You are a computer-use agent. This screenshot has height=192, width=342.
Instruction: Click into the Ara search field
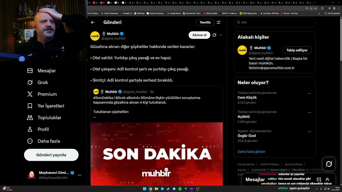click(x=275, y=22)
